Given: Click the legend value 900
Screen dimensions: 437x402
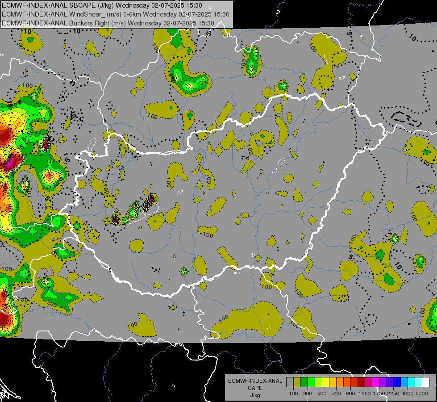Looking at the screenshot, I should 350,394.
